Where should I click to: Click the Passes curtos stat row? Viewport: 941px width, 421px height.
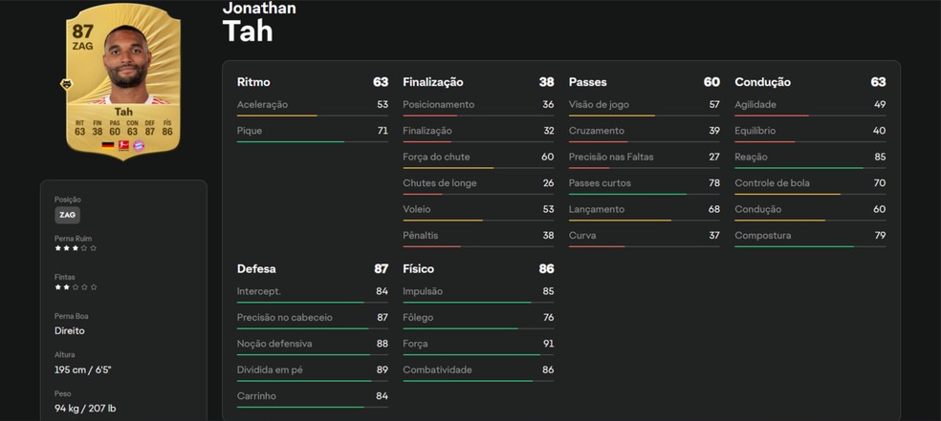pos(644,183)
